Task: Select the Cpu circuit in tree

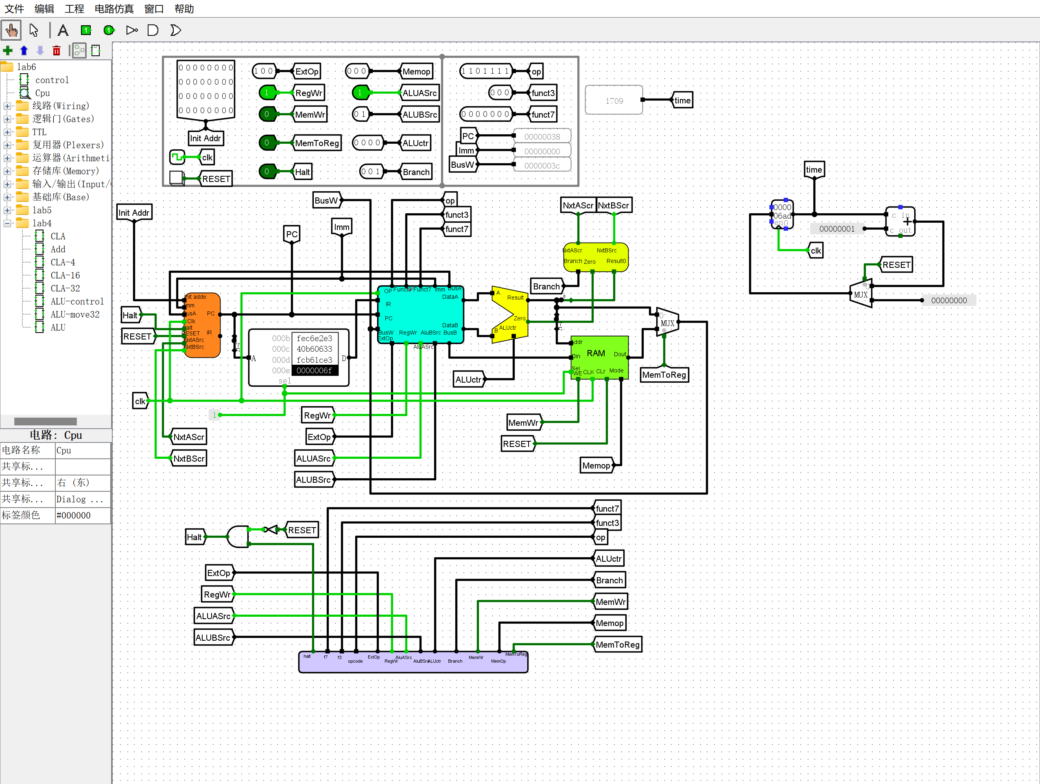Action: (x=42, y=93)
